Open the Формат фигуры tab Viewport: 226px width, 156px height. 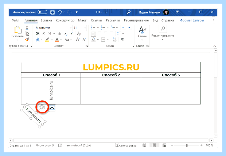[192, 20]
